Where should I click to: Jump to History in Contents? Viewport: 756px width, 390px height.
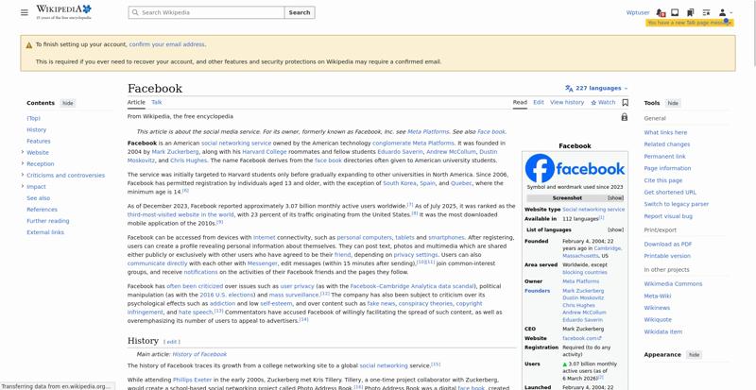click(37, 129)
